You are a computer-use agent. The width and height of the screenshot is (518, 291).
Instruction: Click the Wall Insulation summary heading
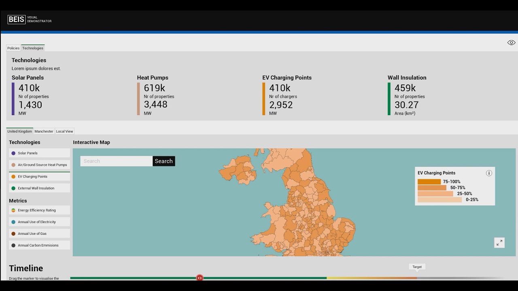click(x=407, y=78)
